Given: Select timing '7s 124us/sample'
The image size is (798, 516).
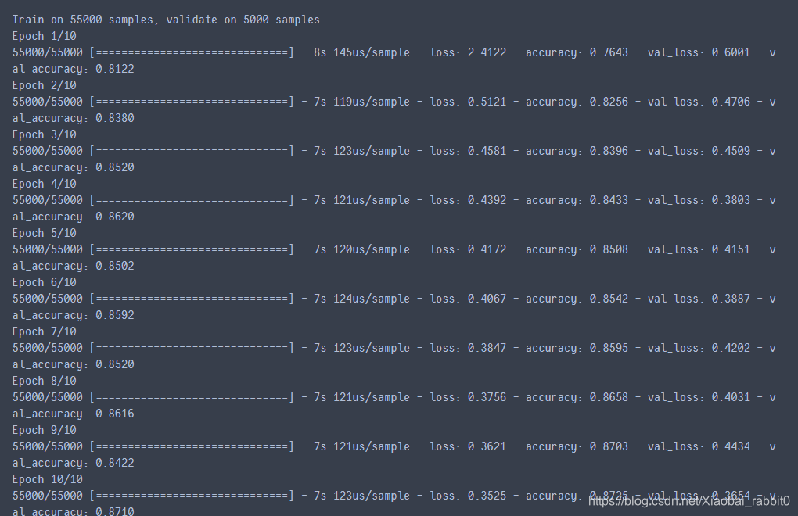Looking at the screenshot, I should point(362,299).
